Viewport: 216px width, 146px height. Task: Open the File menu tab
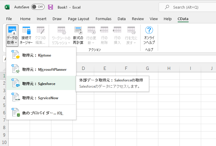click(9, 19)
